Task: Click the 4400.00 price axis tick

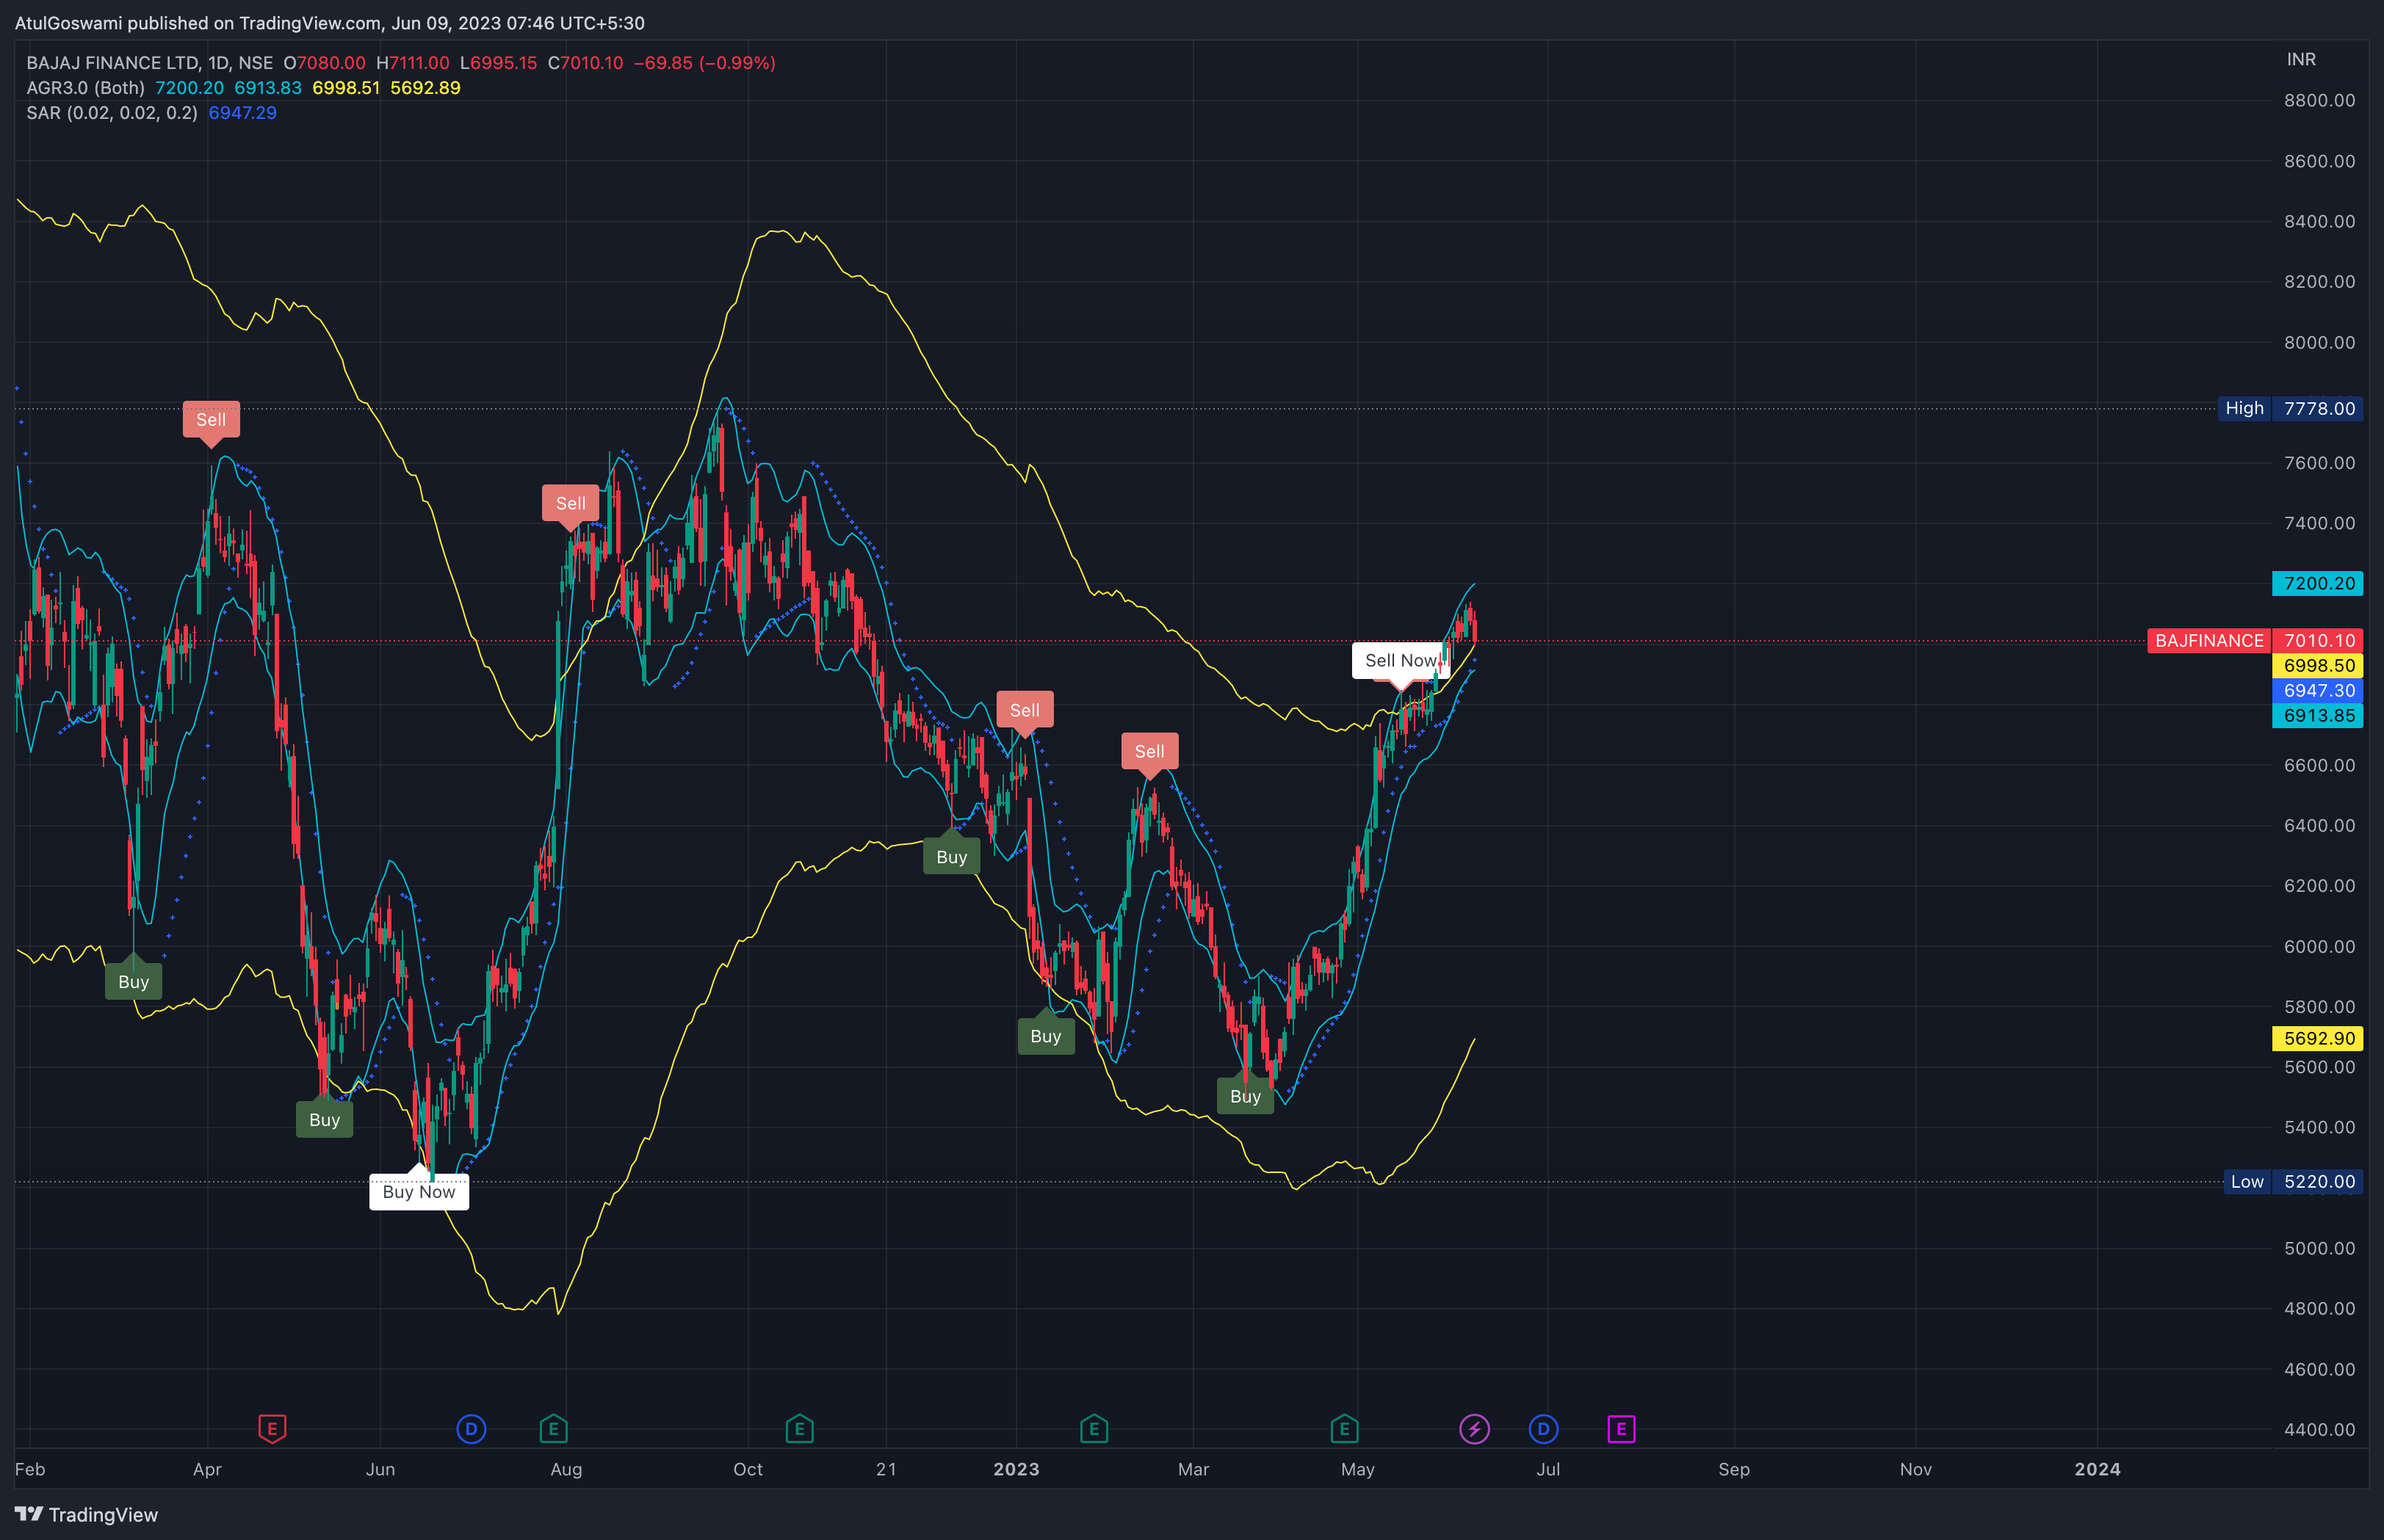Action: [x=2319, y=1430]
